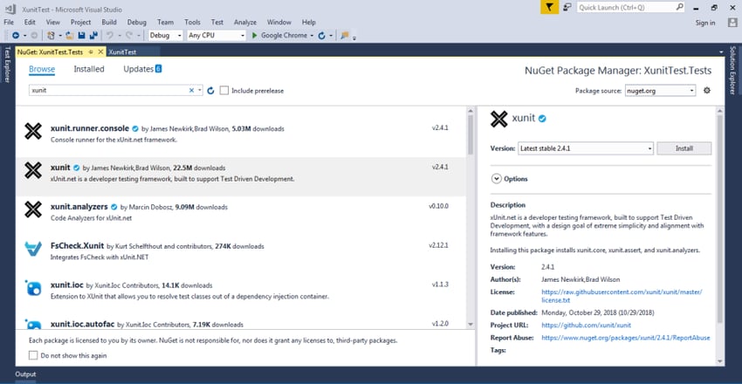Open search history dropdown arrow in search box

click(200, 90)
